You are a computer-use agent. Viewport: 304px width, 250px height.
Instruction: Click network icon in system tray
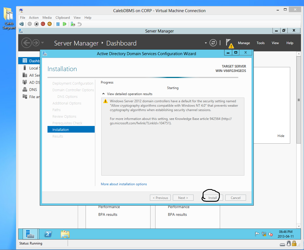point(264,234)
